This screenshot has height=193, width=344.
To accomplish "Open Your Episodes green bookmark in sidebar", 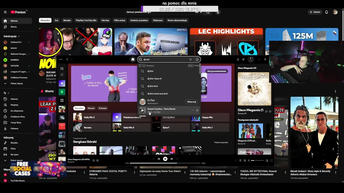I will [x=62, y=92].
